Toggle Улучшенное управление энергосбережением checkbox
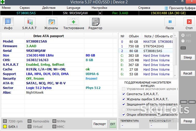196x131 pixels. tap(124, 109)
